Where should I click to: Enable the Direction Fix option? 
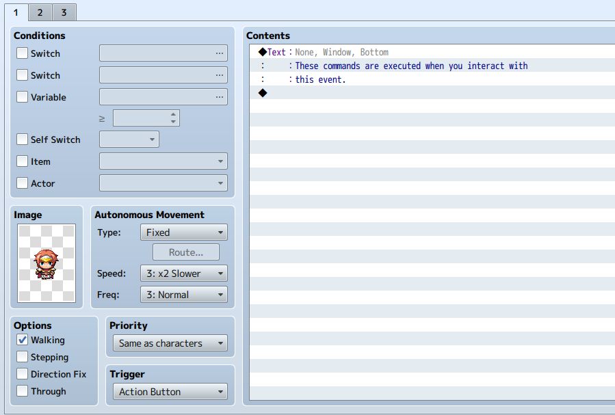[23, 374]
